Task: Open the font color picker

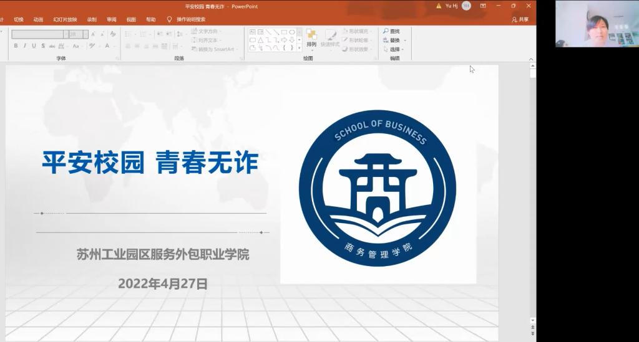Action: [107, 46]
